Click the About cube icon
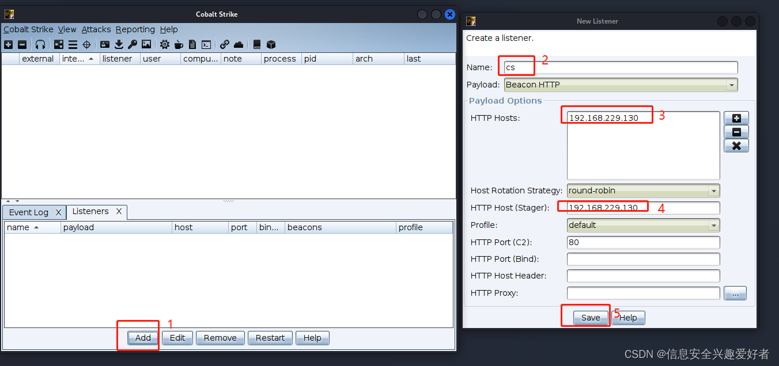779x366 pixels. [271, 44]
